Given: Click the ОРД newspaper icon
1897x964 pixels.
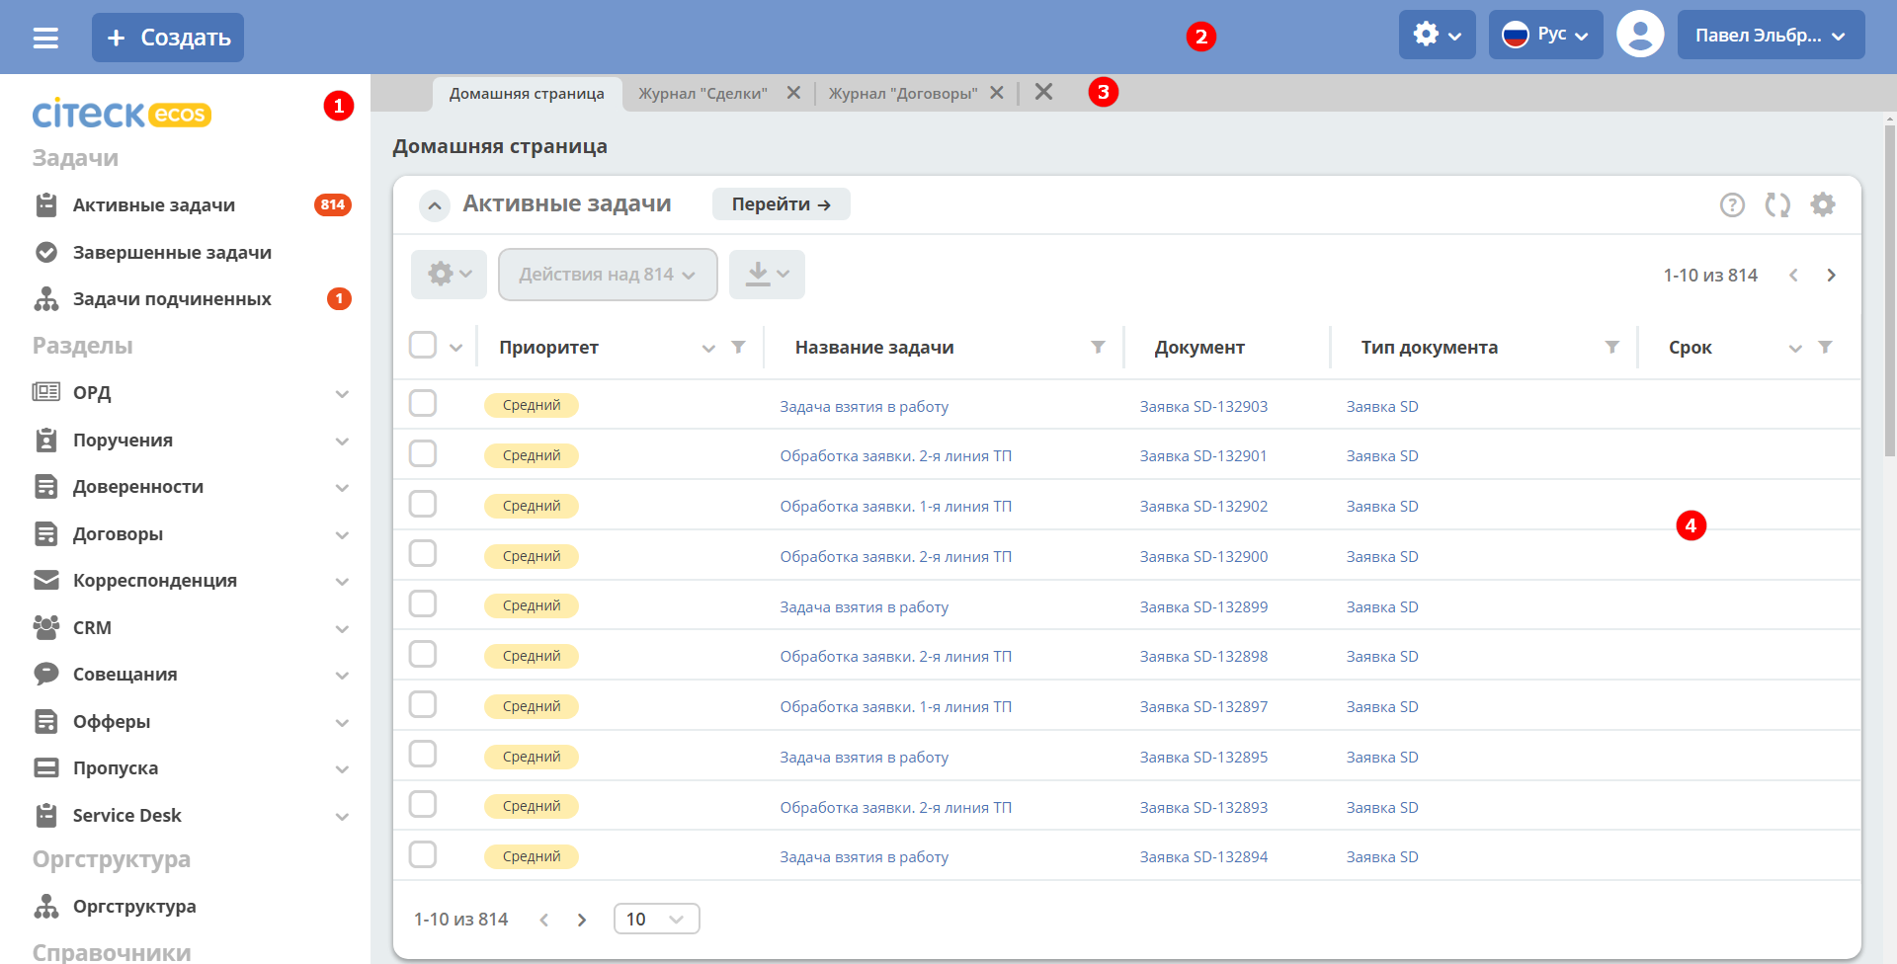Looking at the screenshot, I should pos(46,392).
